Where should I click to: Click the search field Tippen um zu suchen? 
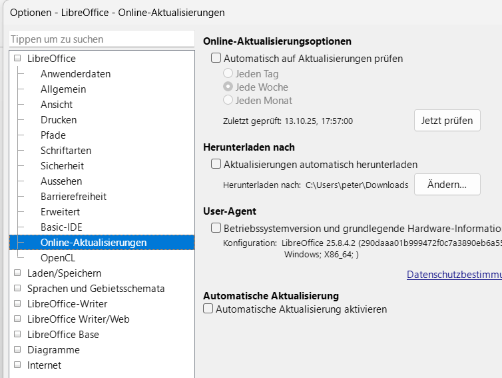102,39
